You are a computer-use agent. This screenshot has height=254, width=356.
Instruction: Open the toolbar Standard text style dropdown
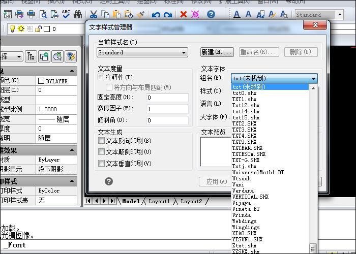(319, 15)
